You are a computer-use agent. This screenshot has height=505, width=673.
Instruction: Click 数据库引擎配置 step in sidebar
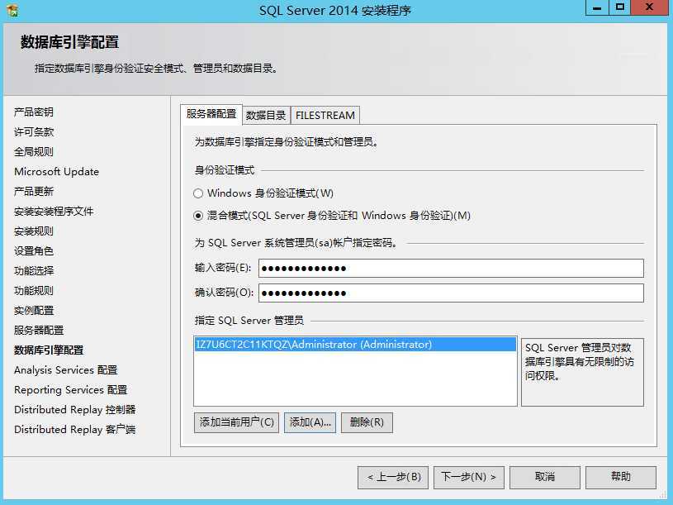[x=49, y=350]
